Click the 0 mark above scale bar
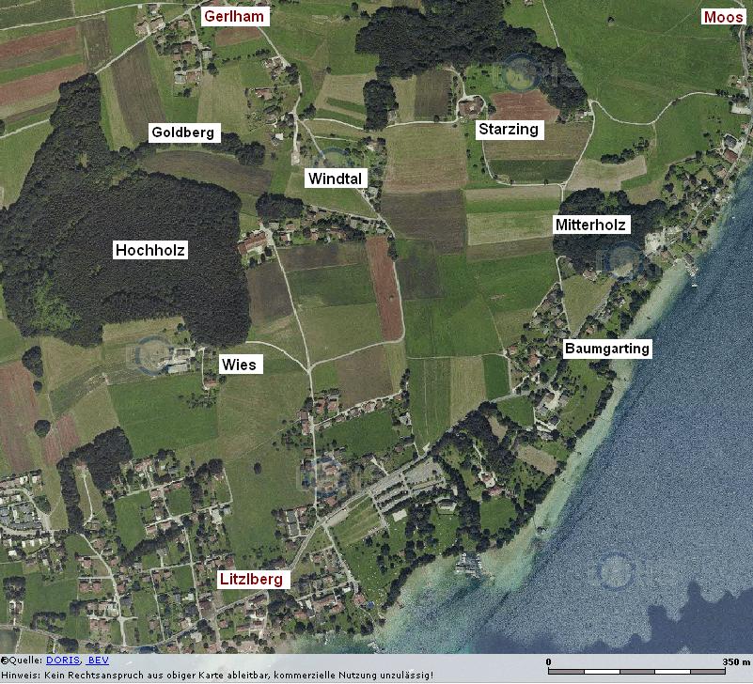753x684 pixels. click(x=549, y=661)
